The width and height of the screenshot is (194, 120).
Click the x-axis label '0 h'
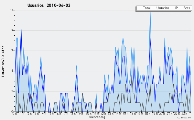coord(15,114)
